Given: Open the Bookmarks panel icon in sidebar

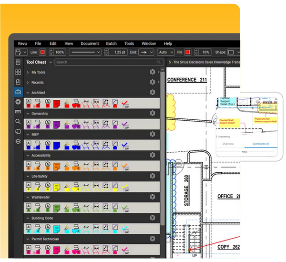Looking at the screenshot, I should tap(18, 82).
